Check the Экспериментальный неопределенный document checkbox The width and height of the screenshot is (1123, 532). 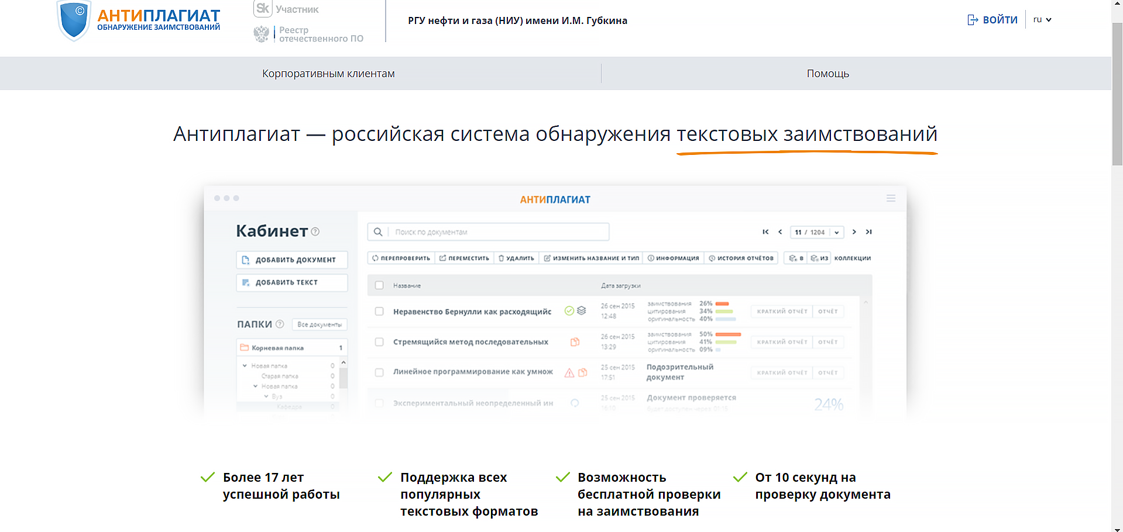(x=379, y=403)
